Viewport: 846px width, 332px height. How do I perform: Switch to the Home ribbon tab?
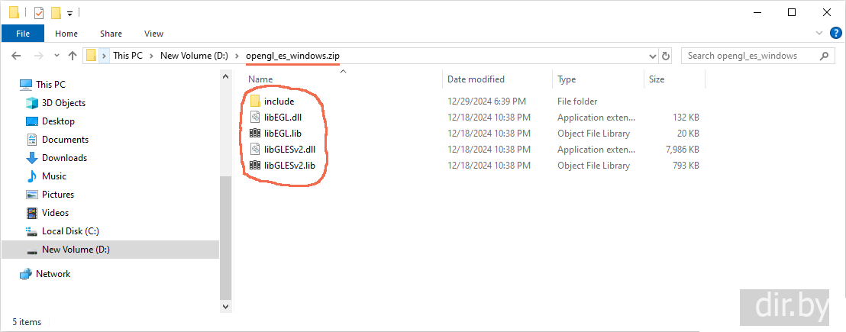(66, 34)
